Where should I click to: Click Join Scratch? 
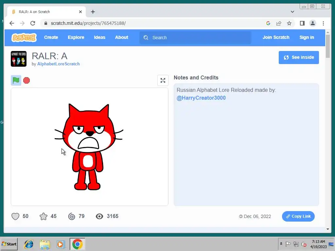pos(276,37)
